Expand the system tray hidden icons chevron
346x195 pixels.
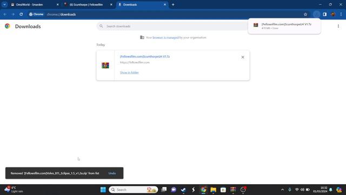pos(282,190)
